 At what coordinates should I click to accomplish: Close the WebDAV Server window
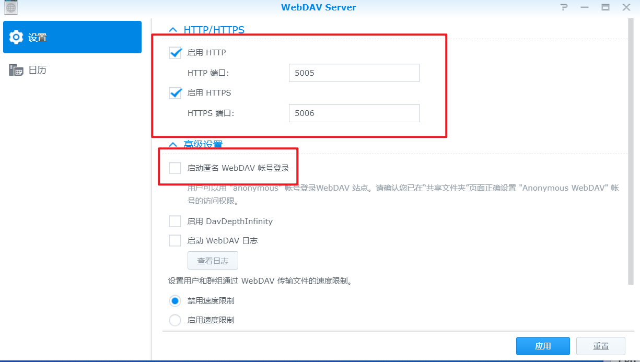pos(626,7)
